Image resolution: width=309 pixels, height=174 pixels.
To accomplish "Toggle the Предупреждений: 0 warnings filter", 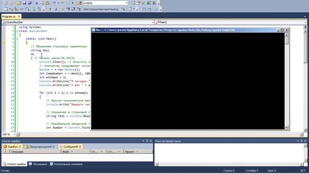I will (40, 146).
